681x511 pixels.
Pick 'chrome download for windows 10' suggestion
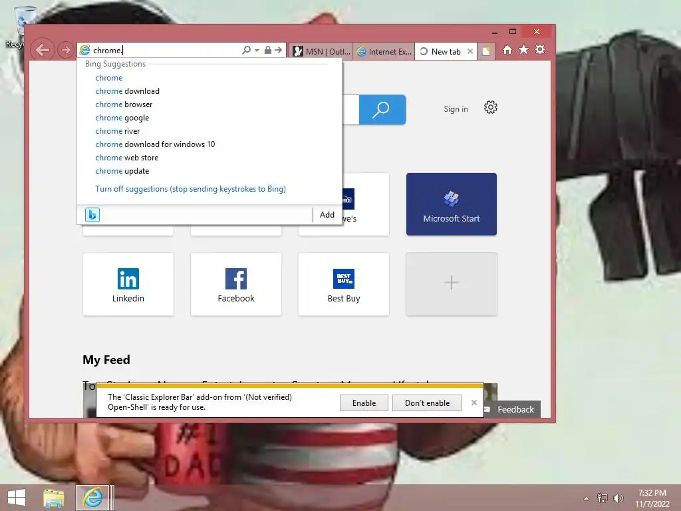(155, 144)
